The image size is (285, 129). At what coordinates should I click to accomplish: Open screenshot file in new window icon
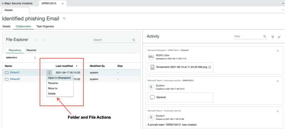209,67
